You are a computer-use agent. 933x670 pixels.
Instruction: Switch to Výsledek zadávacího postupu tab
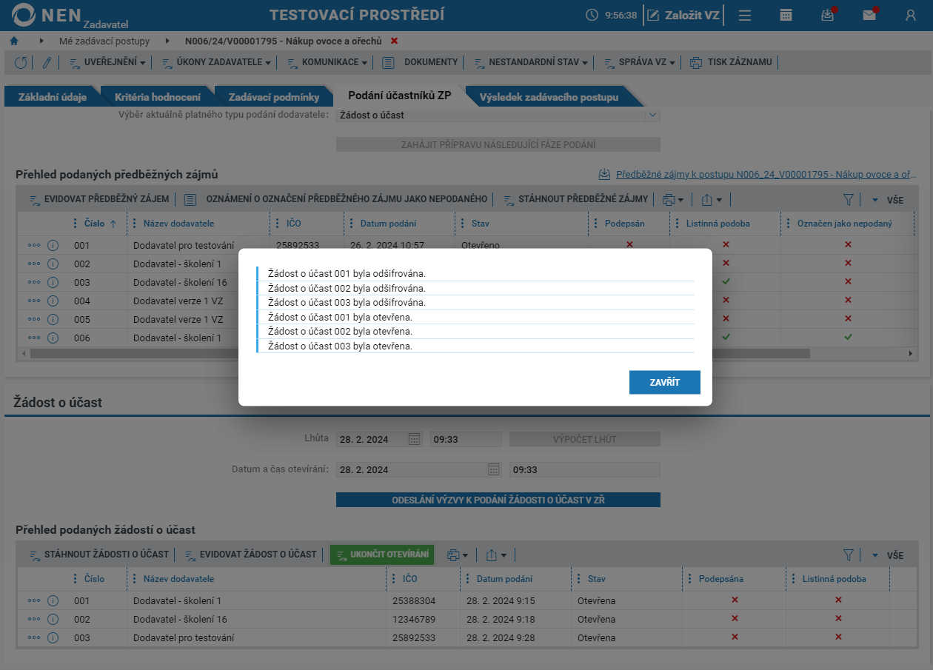point(549,97)
